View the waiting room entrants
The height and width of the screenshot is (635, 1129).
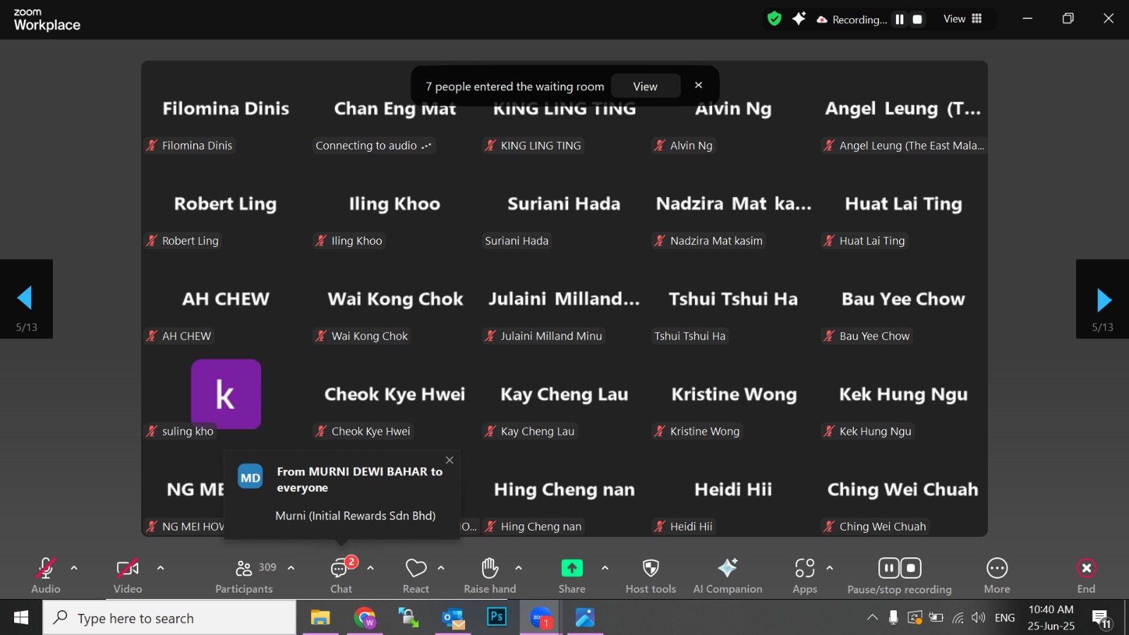point(645,86)
